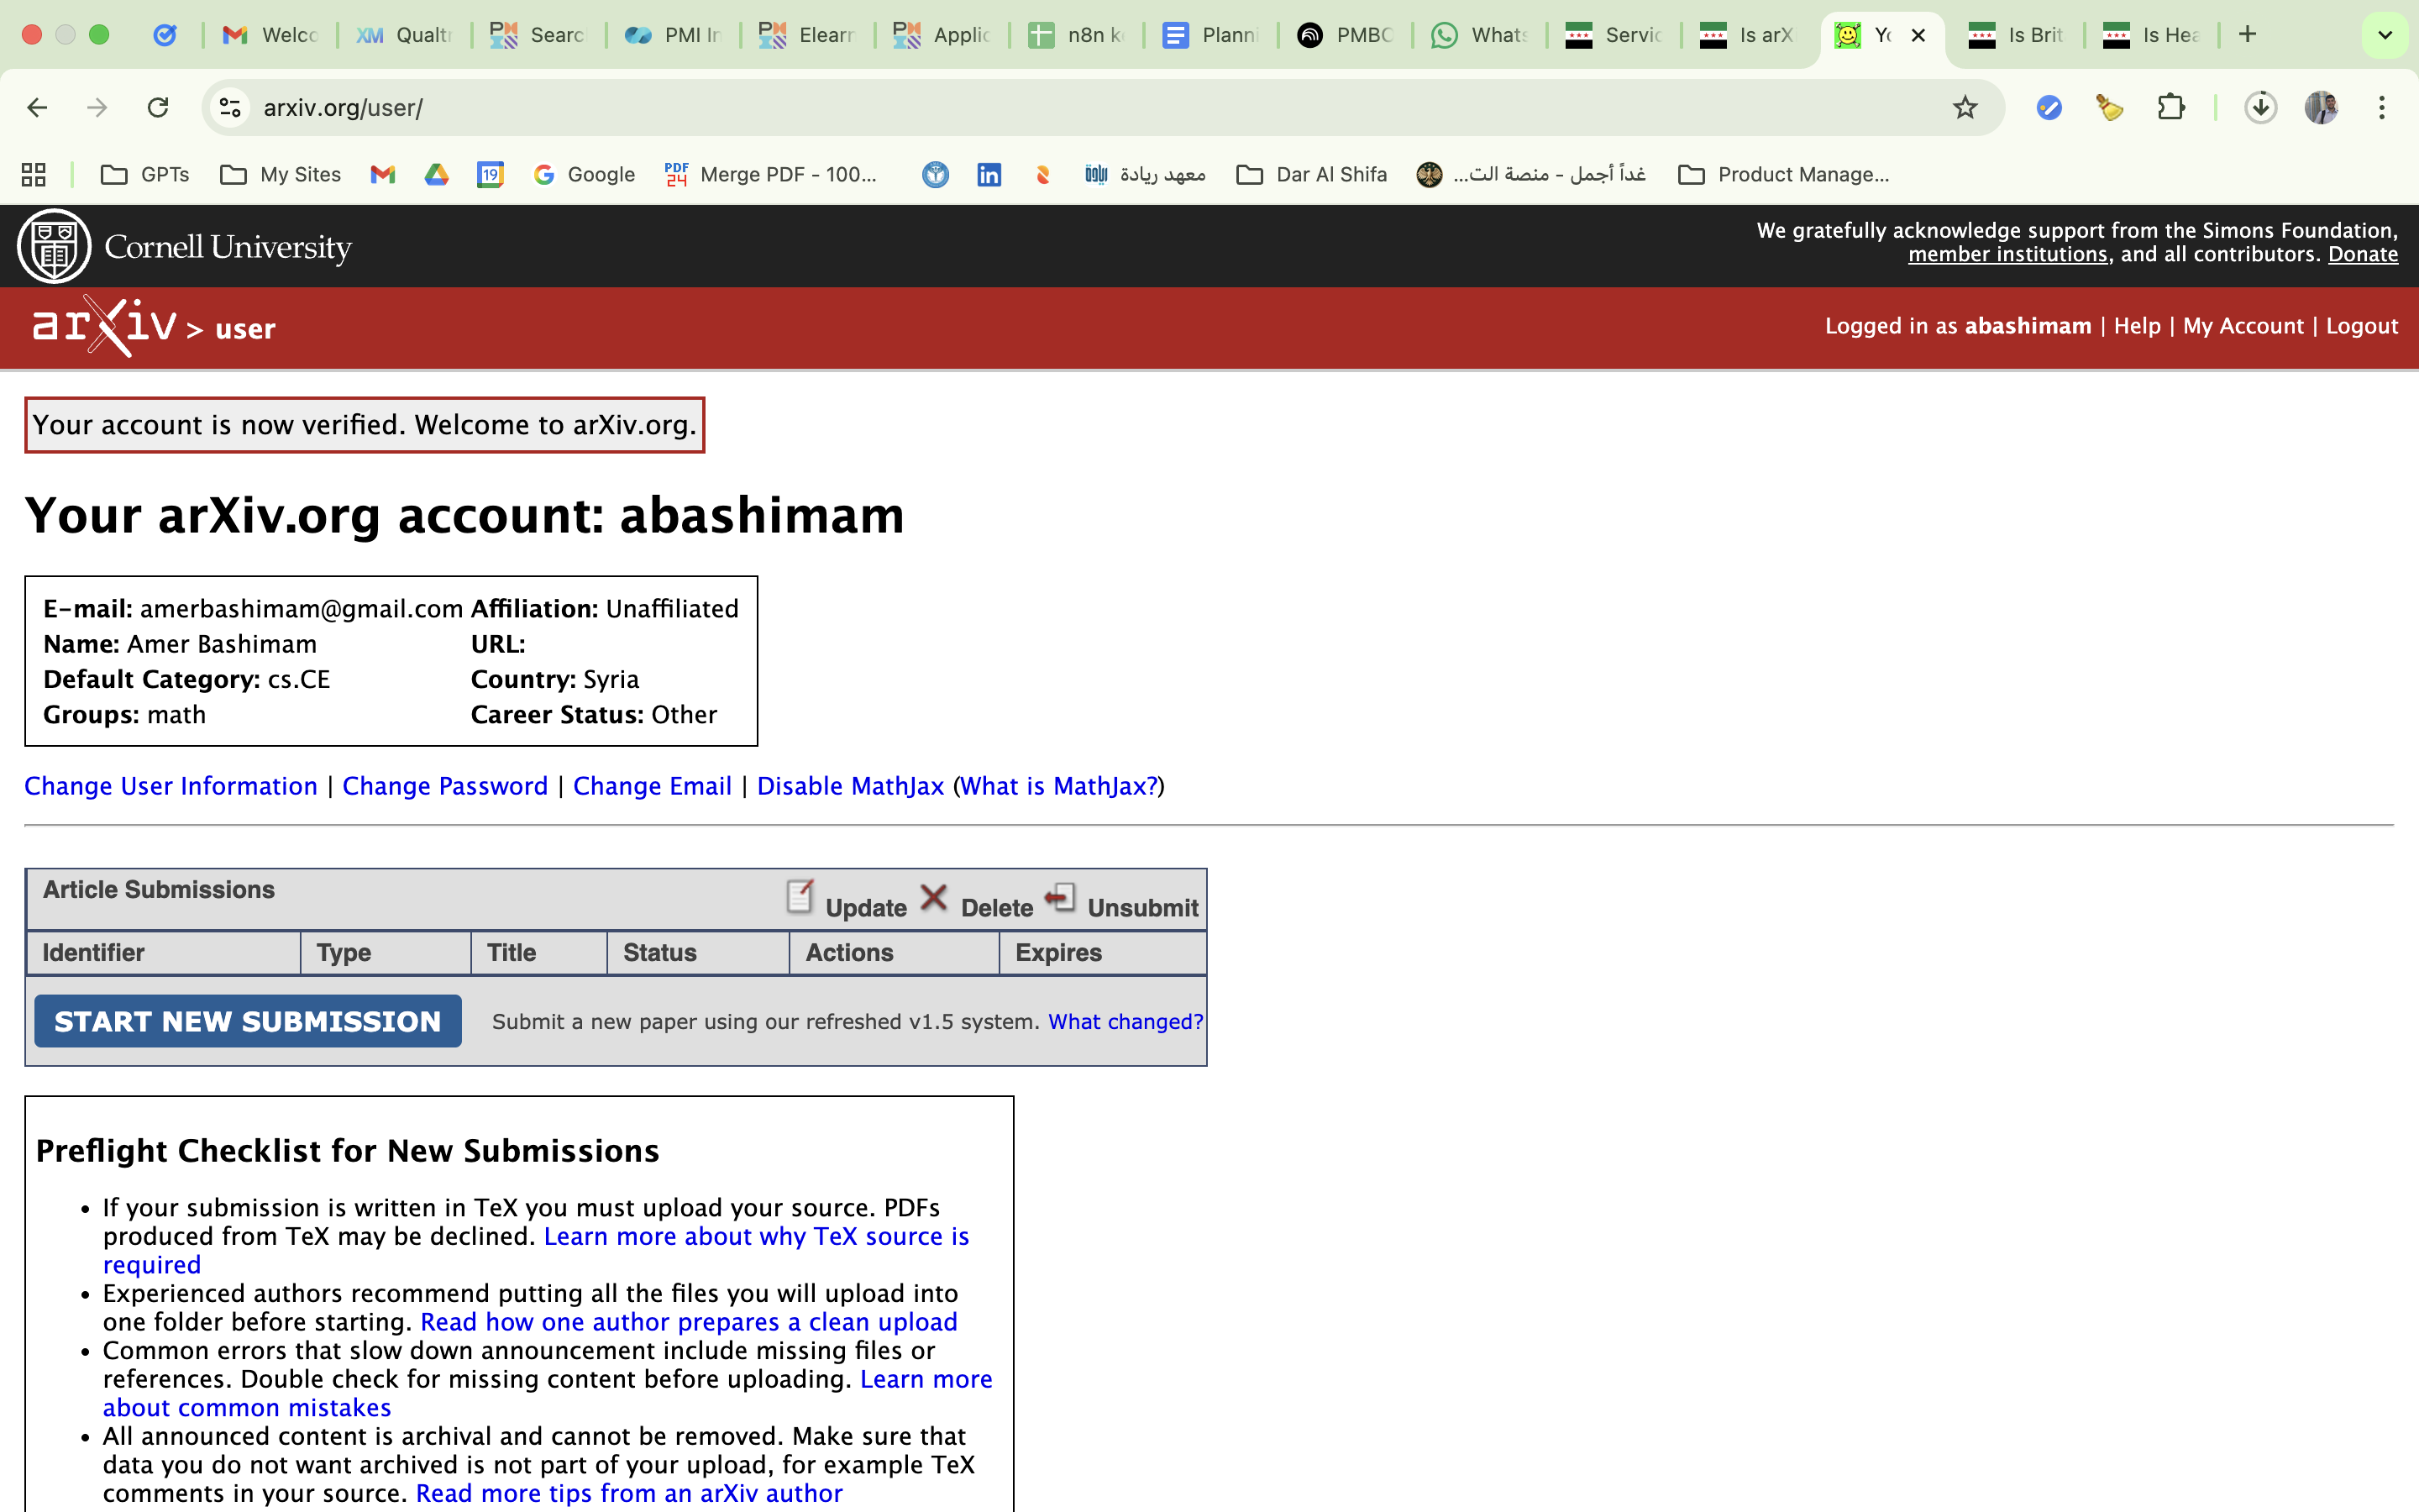
Task: Click the Cornell University seal icon
Action: [54, 246]
